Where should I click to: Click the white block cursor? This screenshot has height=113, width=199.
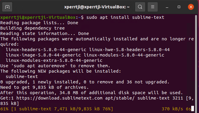(x=192, y=109)
